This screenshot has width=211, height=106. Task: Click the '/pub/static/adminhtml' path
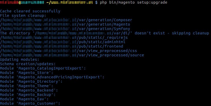(x=101, y=42)
